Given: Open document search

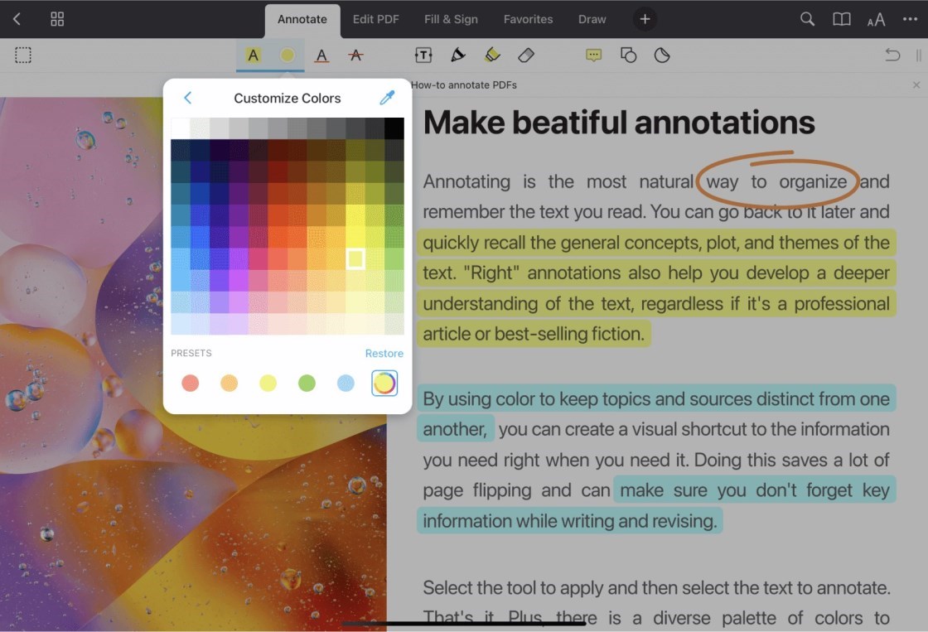Looking at the screenshot, I should [x=806, y=19].
